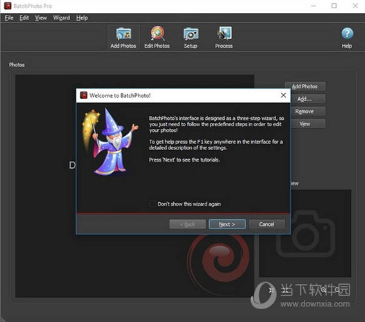365x322 pixels.
Task: Click the Photos panel label
Action: pyautogui.click(x=17, y=65)
